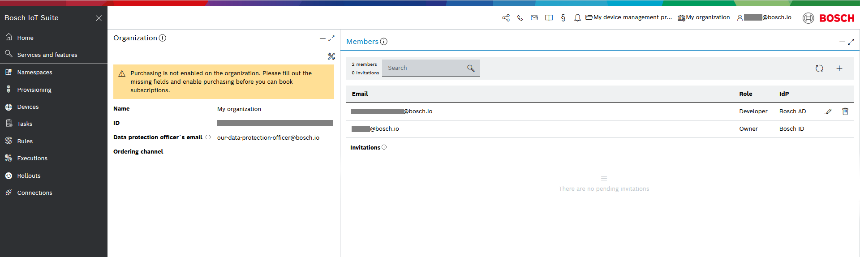Click the '0 invitations' count text
The height and width of the screenshot is (257, 860).
(365, 73)
